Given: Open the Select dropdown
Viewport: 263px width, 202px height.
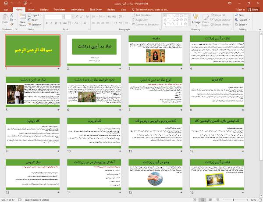Looking at the screenshot, I should pos(241,25).
